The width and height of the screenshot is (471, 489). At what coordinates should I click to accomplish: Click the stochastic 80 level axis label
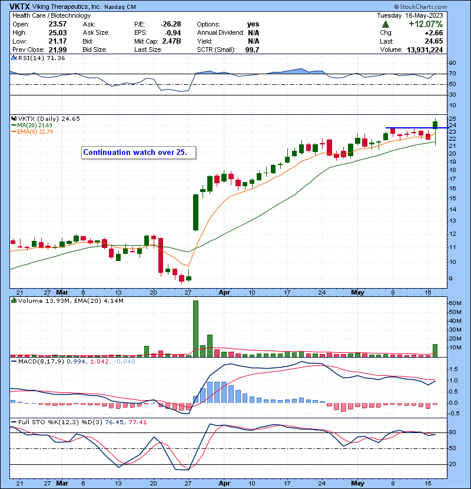[x=452, y=432]
